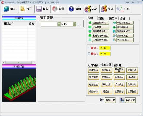Screen dimensions: 143x116
Task: Click the 精公 yellow value field
Action: [105, 54]
